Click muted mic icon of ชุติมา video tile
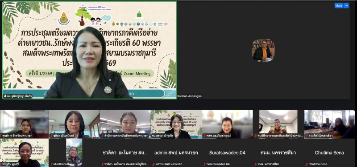357x167 pixels. [51, 136]
